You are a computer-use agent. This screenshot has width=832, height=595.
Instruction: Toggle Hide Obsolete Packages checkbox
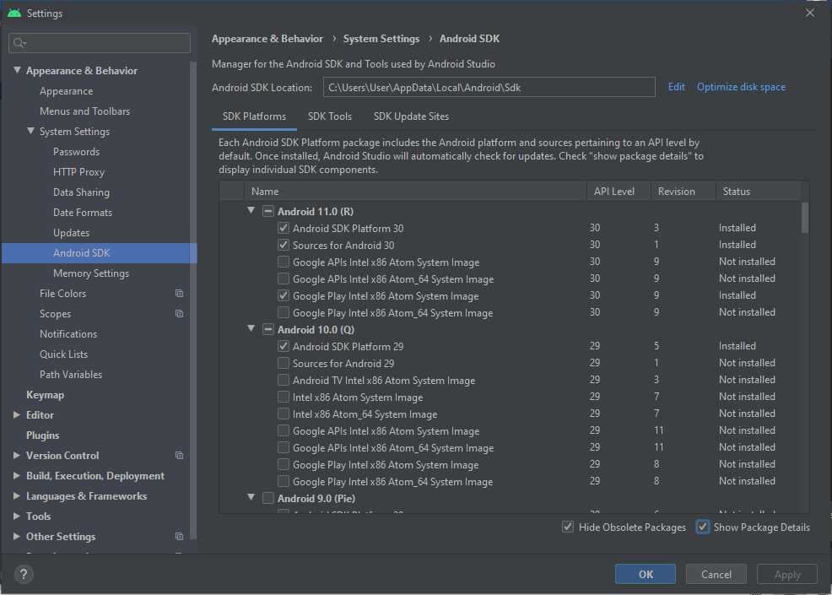point(568,527)
